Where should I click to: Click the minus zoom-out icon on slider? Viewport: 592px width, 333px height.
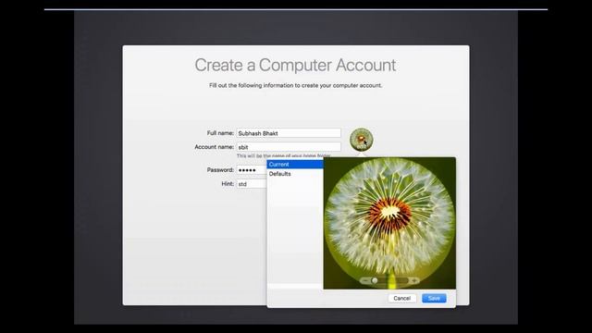(x=364, y=280)
